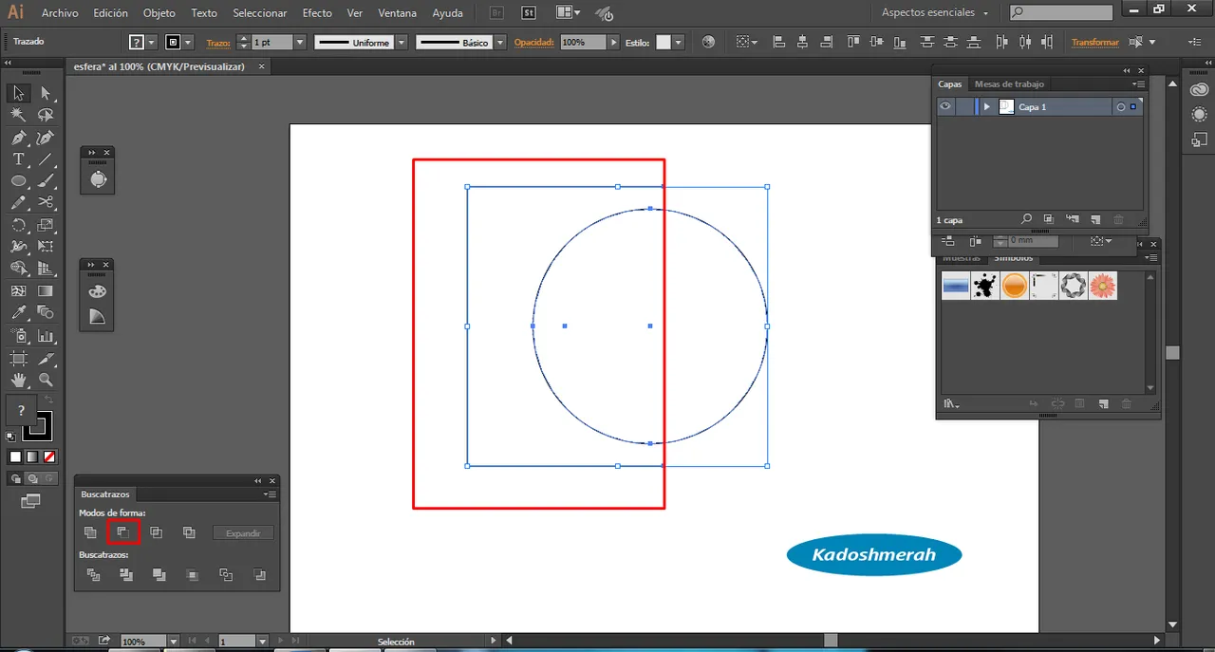The image size is (1215, 652).
Task: Set fill to None with red-slash box
Action: pyautogui.click(x=50, y=456)
